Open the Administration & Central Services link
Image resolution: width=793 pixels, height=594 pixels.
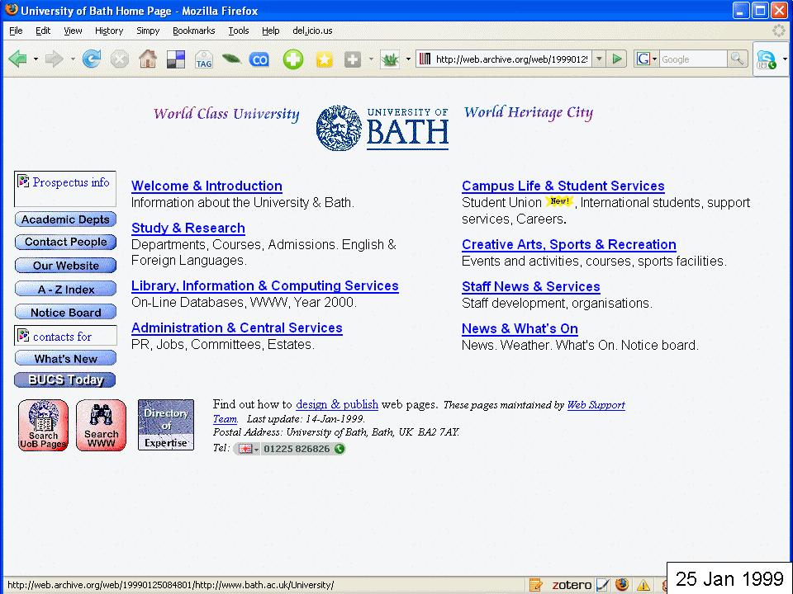tap(237, 328)
